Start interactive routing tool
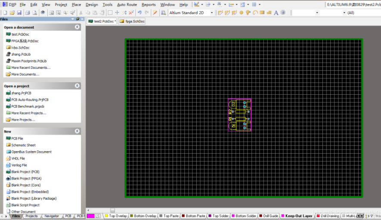Screen dimensions: 381x220 pos(220,12)
